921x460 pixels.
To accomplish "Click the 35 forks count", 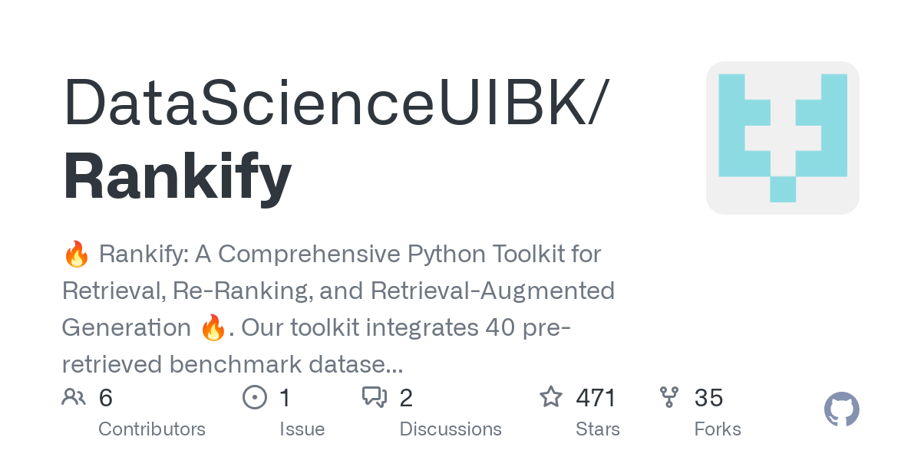I will (x=709, y=398).
